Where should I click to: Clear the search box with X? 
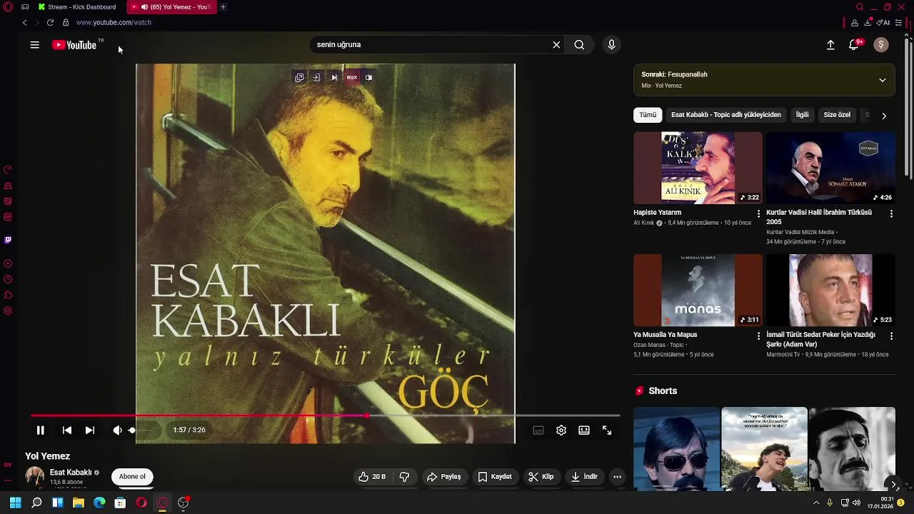tap(556, 45)
